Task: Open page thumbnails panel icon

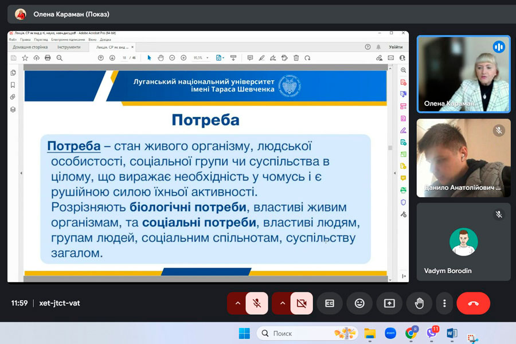Action: (x=13, y=73)
